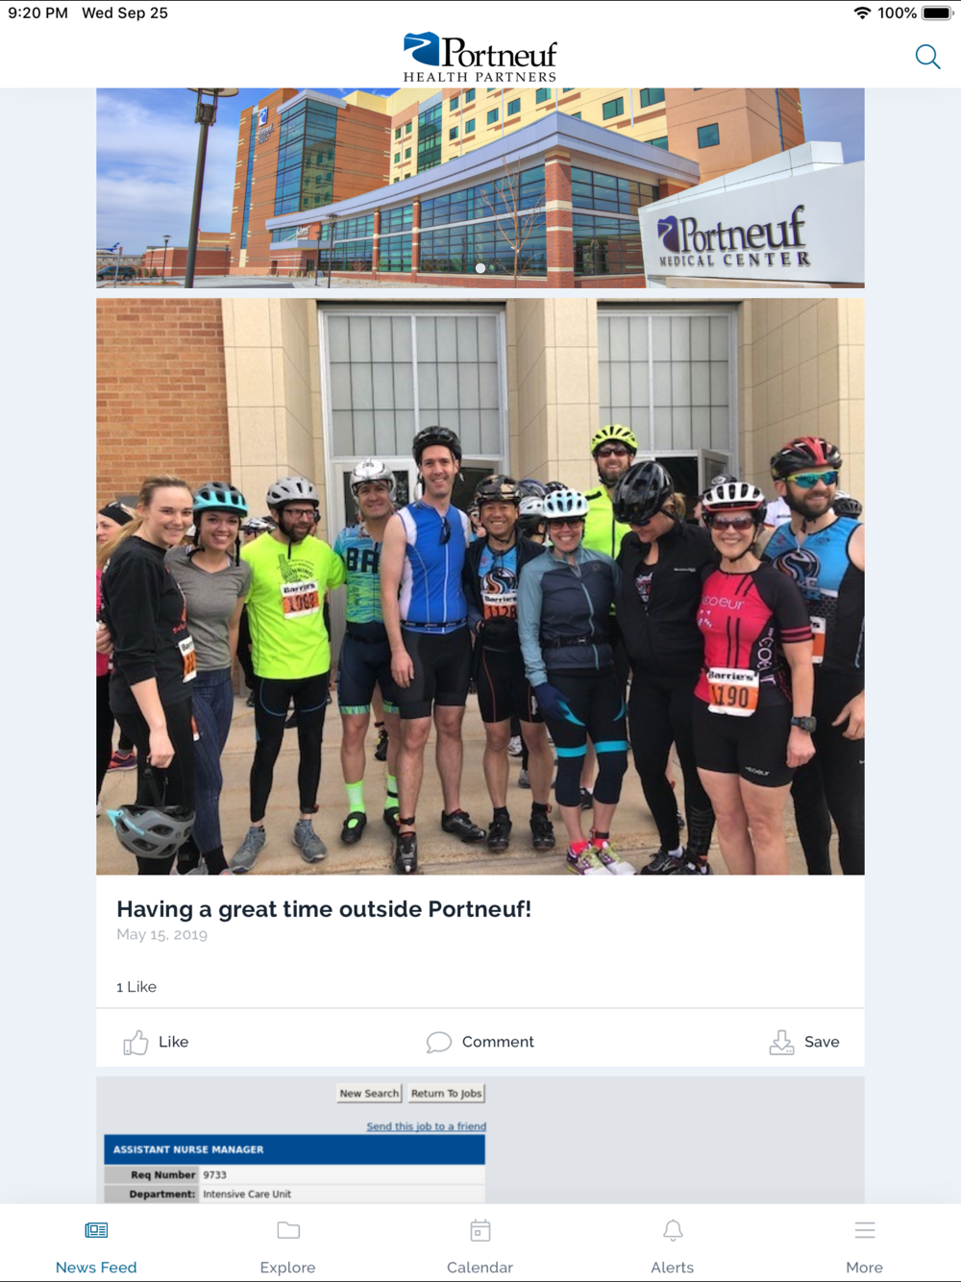Click the Return To Jobs button
Screen dimensions: 961x1282
click(446, 1093)
